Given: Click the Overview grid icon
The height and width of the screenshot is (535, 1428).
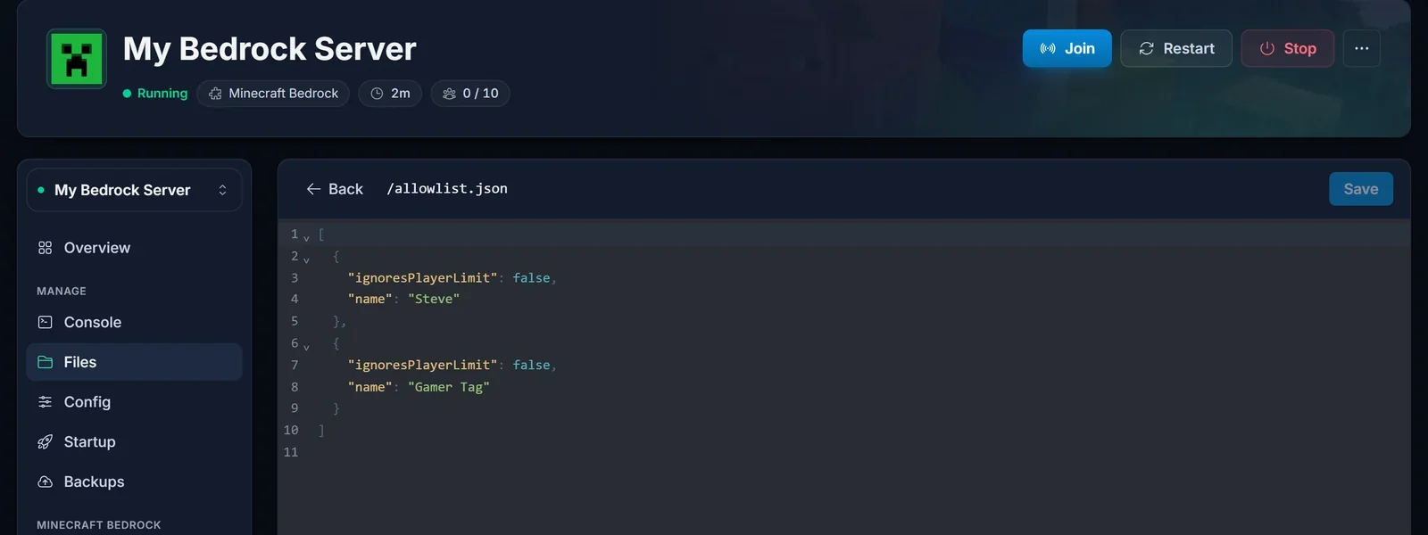Looking at the screenshot, I should [x=46, y=248].
